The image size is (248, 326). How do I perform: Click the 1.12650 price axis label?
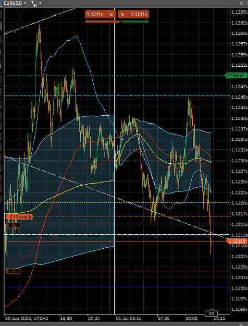pyautogui.click(x=240, y=12)
